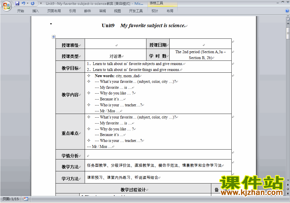Save the document with the floppy icon
The width and height of the screenshot is (290, 203).
point(17,3)
